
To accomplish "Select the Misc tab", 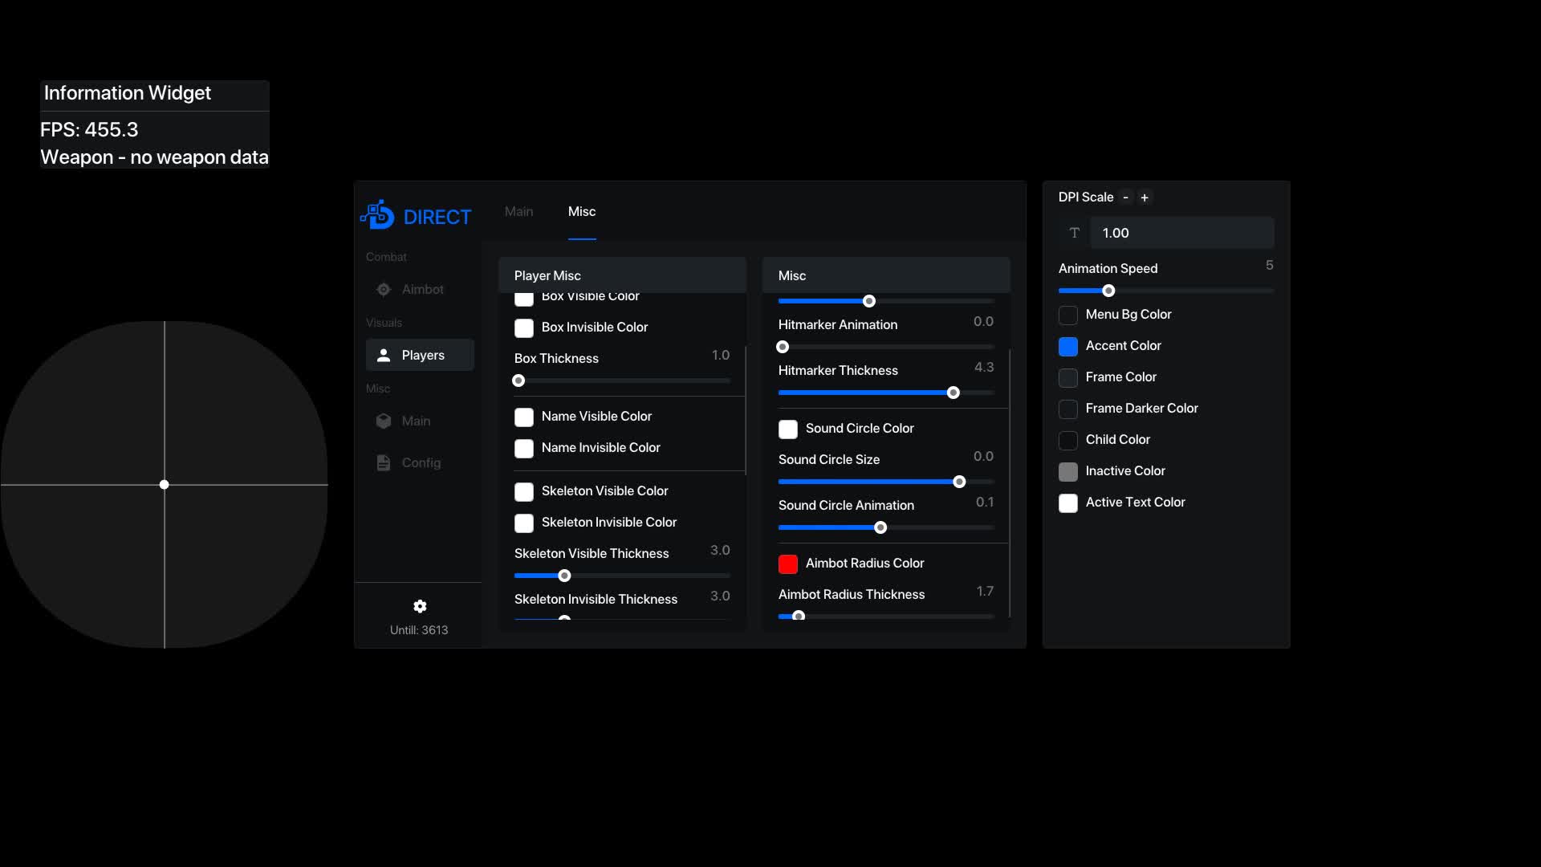I will click(582, 211).
